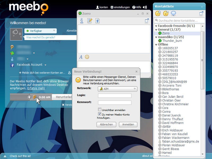Open the ICQ account dropdown arrow

[34, 53]
